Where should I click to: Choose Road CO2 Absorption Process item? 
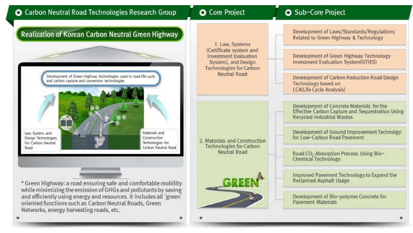click(x=344, y=157)
